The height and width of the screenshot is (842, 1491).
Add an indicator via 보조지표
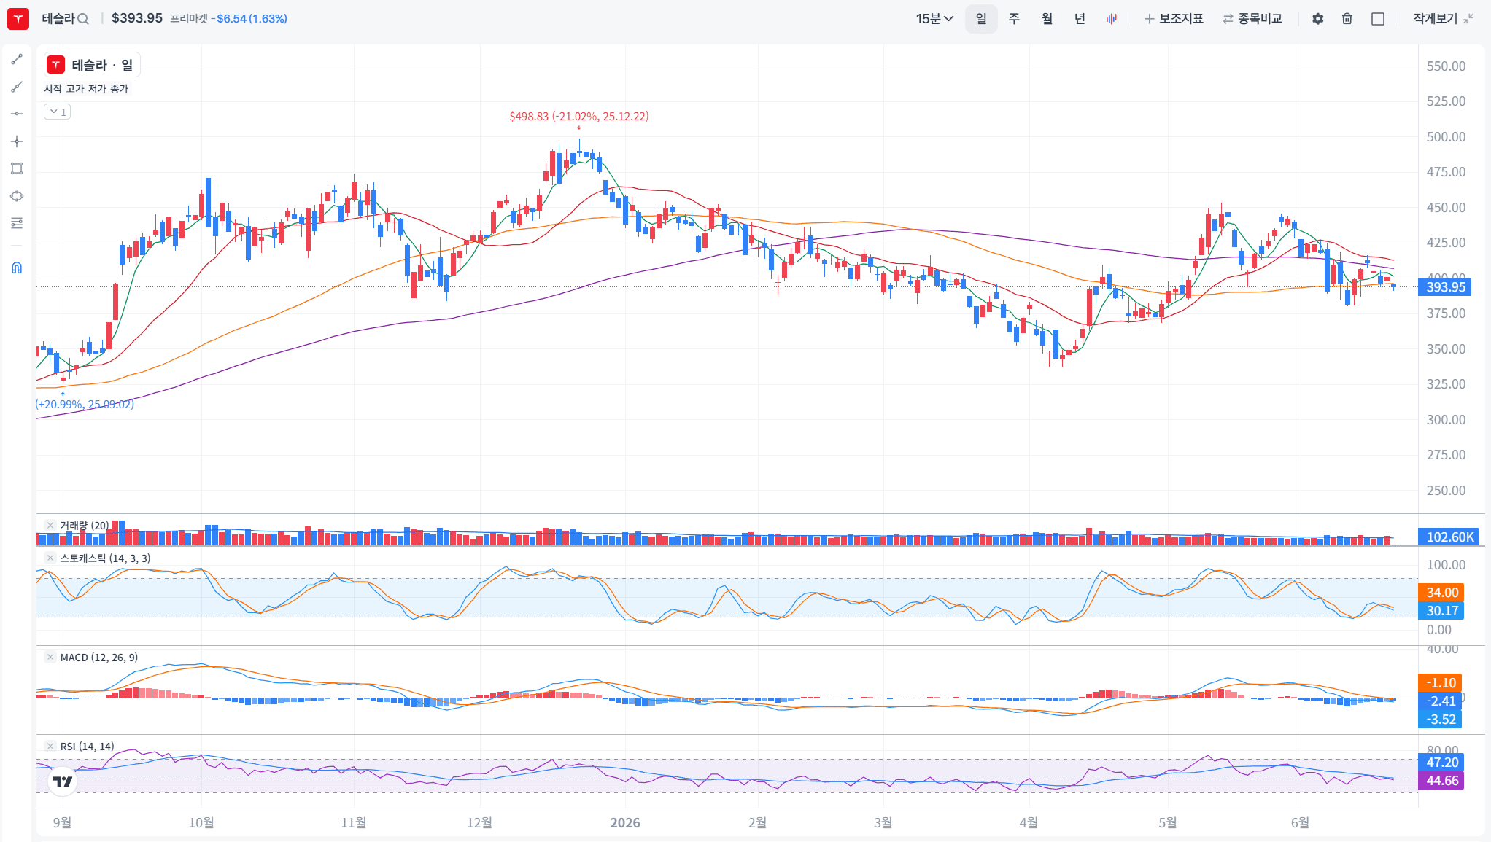click(x=1174, y=19)
